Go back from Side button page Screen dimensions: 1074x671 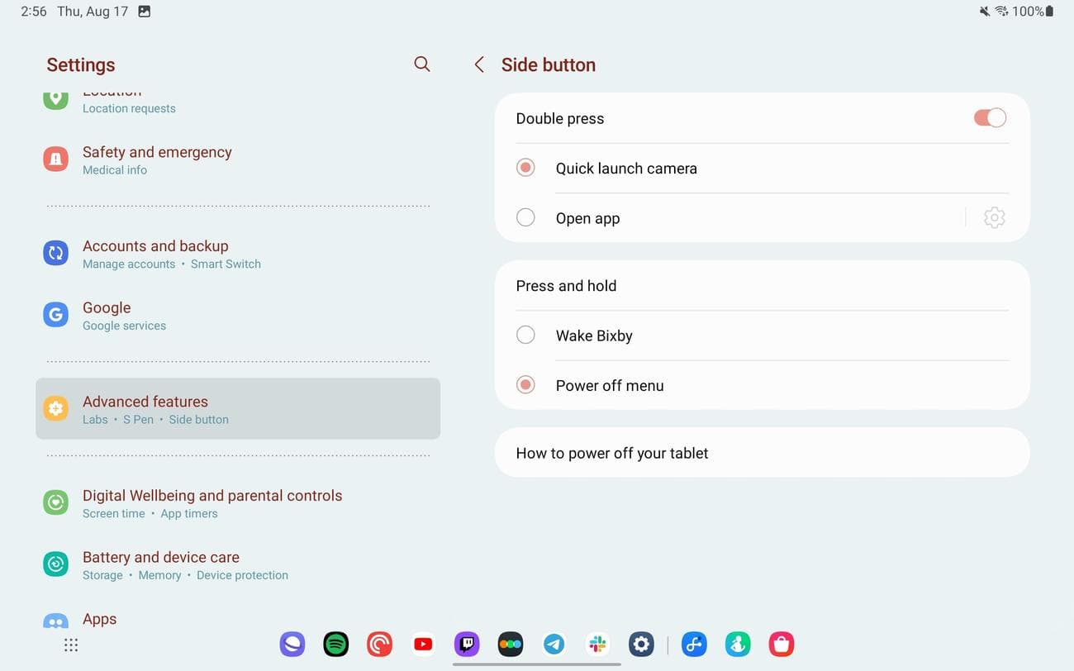coord(479,64)
